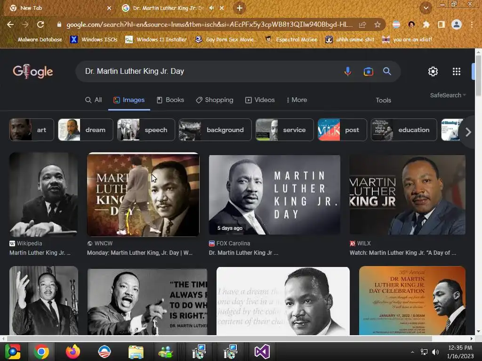Click the magnifier search button

387,71
